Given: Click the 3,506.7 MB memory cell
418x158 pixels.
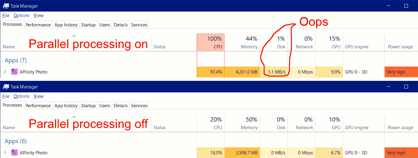Looking at the screenshot, I should tap(242, 153).
